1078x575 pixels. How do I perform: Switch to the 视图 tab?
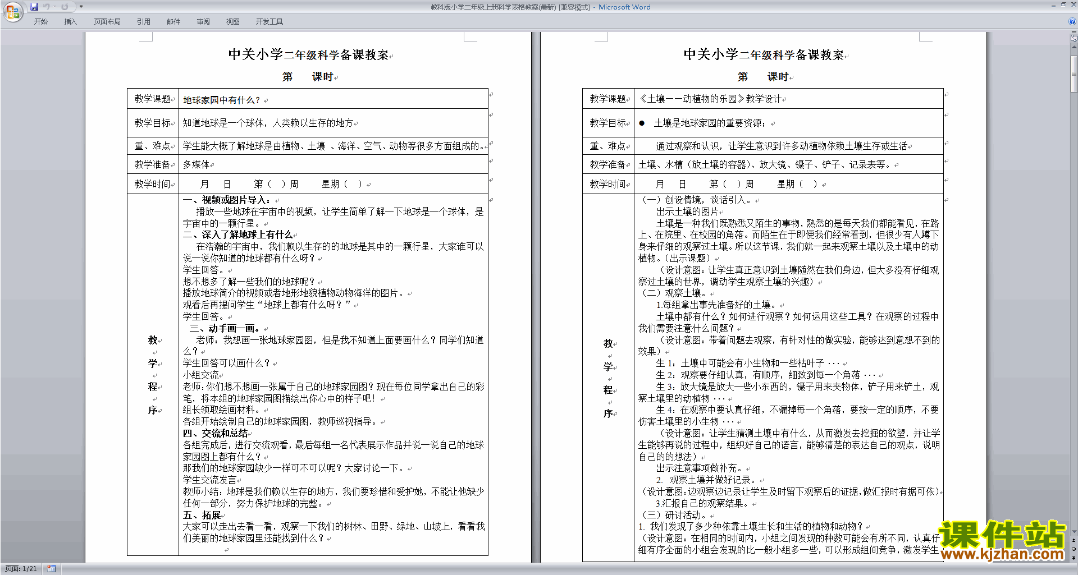[233, 22]
